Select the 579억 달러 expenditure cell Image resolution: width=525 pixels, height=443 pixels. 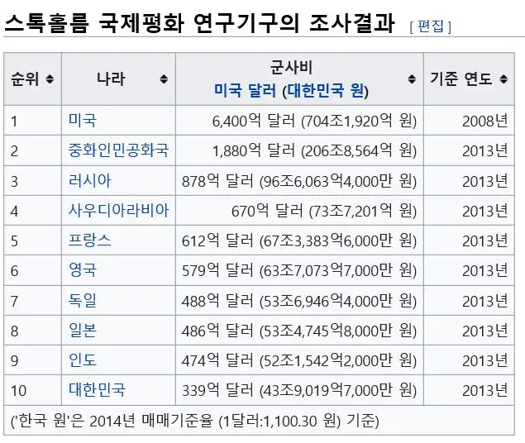[x=299, y=270]
